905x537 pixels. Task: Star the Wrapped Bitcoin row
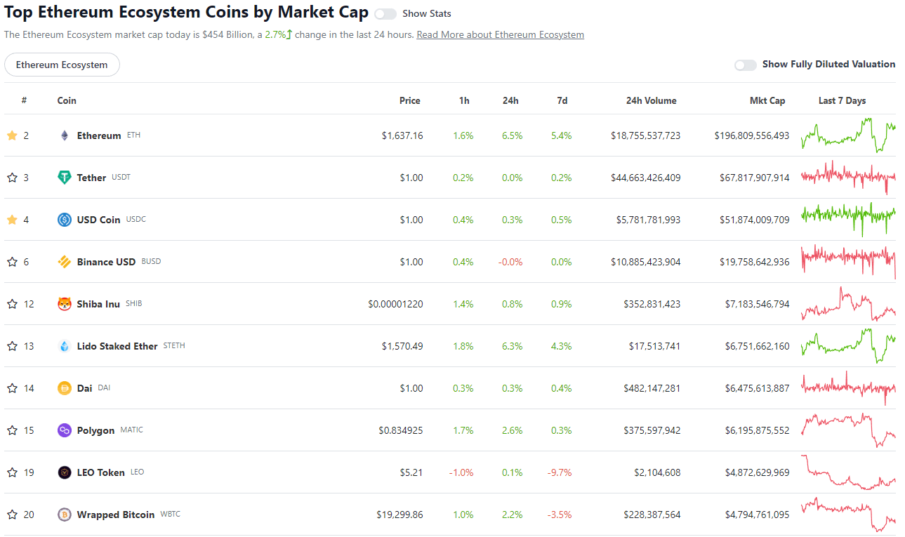tap(12, 515)
